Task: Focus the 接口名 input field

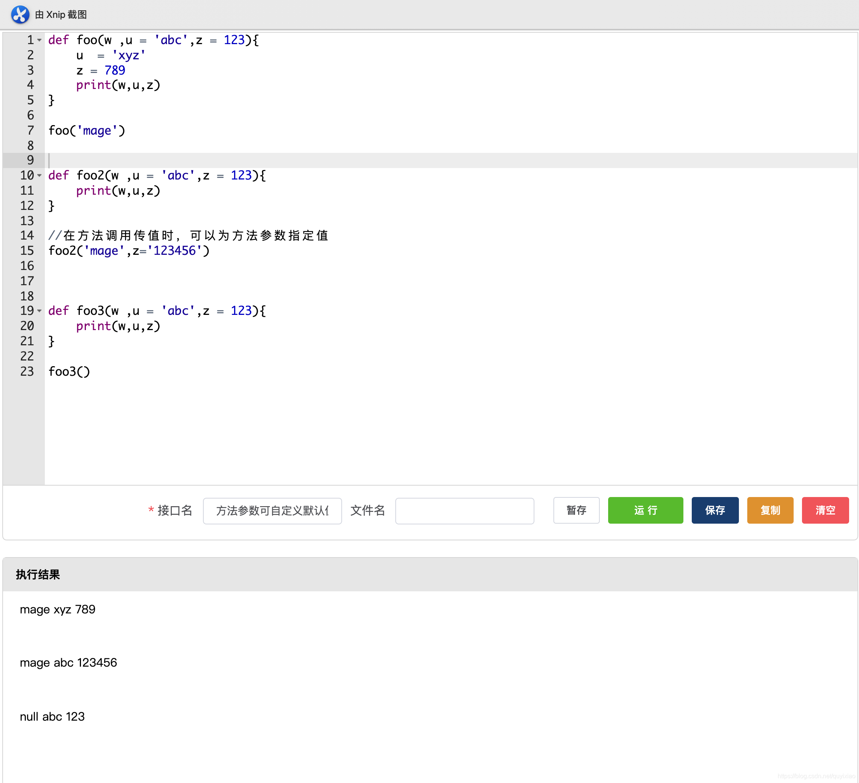Action: 272,511
